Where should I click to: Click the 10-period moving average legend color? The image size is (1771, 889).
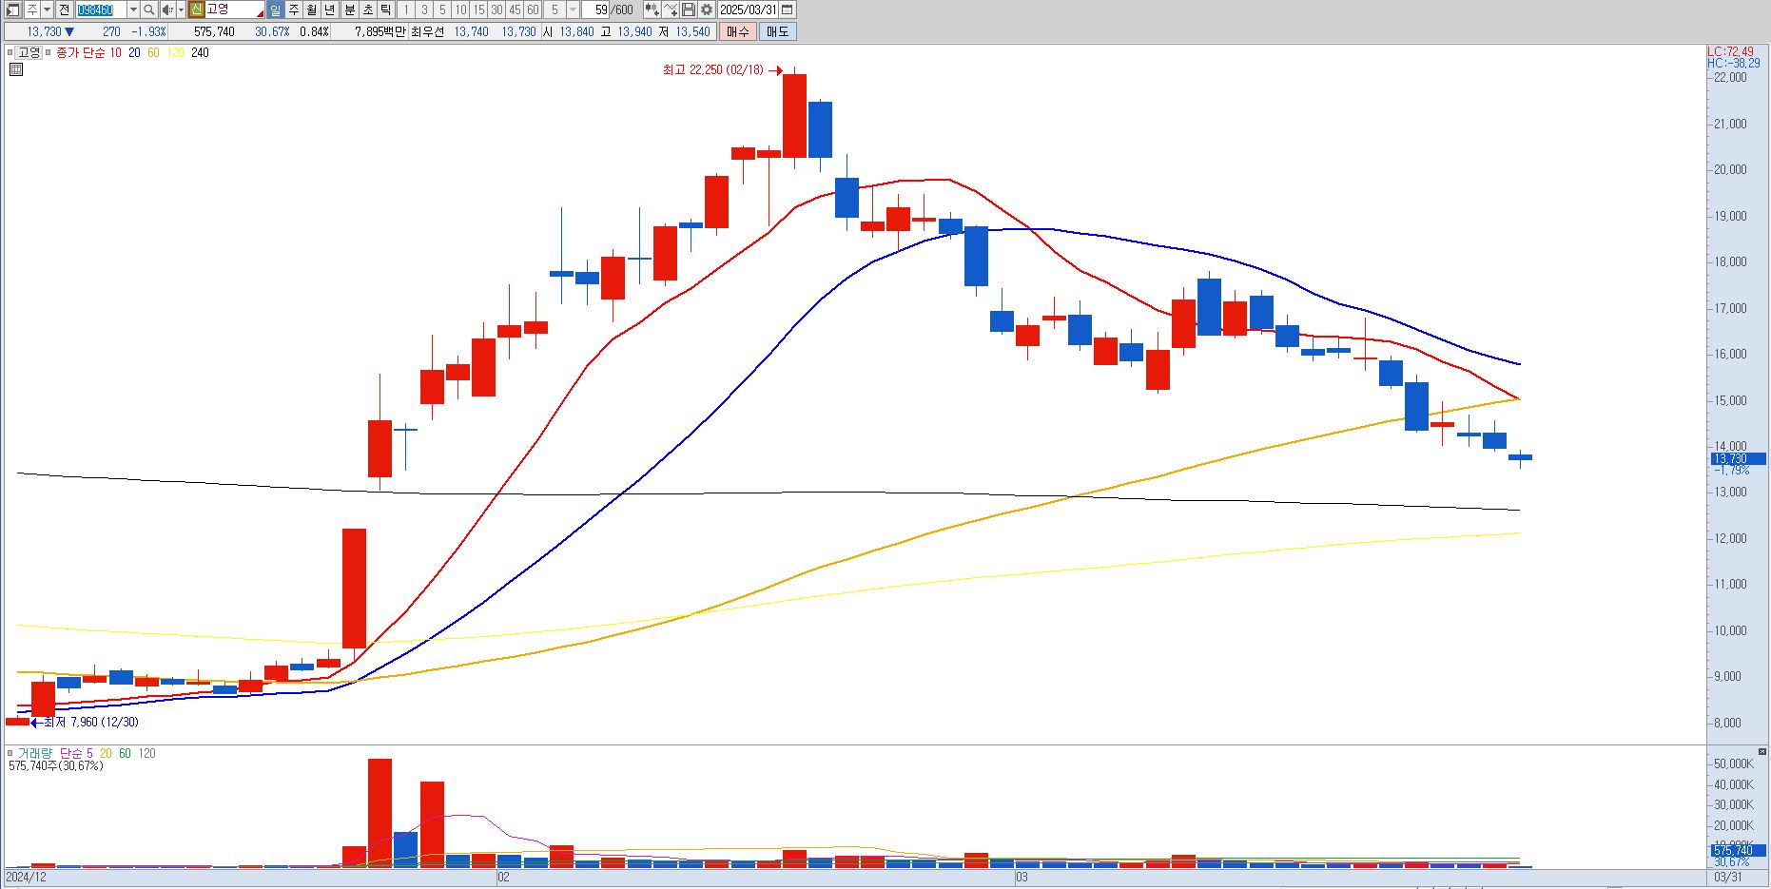pyautogui.click(x=115, y=52)
